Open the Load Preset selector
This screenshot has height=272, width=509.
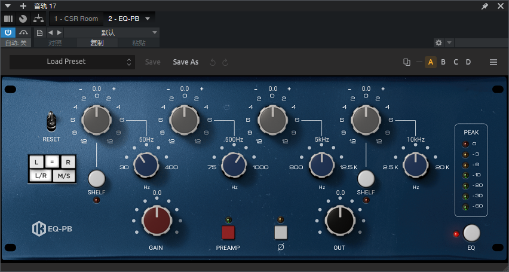[x=72, y=62]
